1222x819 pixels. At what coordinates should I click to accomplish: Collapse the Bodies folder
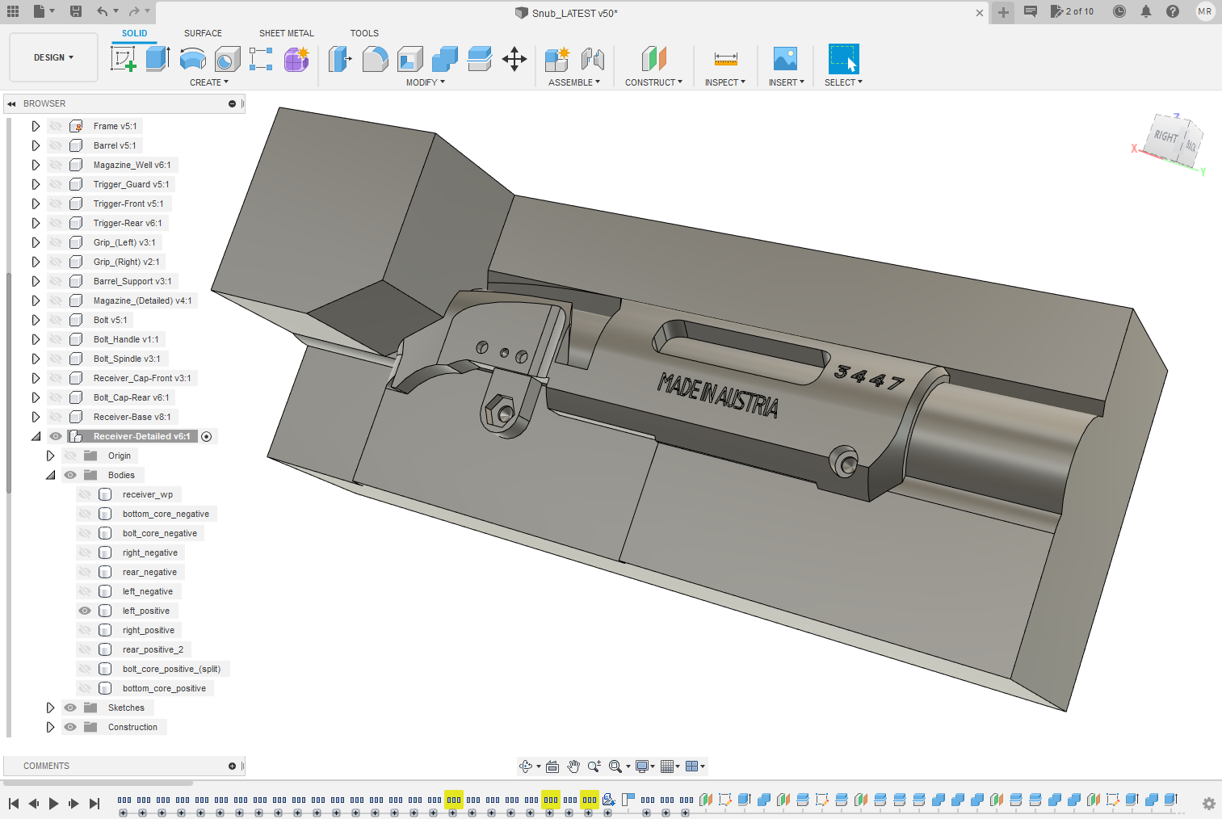[50, 475]
